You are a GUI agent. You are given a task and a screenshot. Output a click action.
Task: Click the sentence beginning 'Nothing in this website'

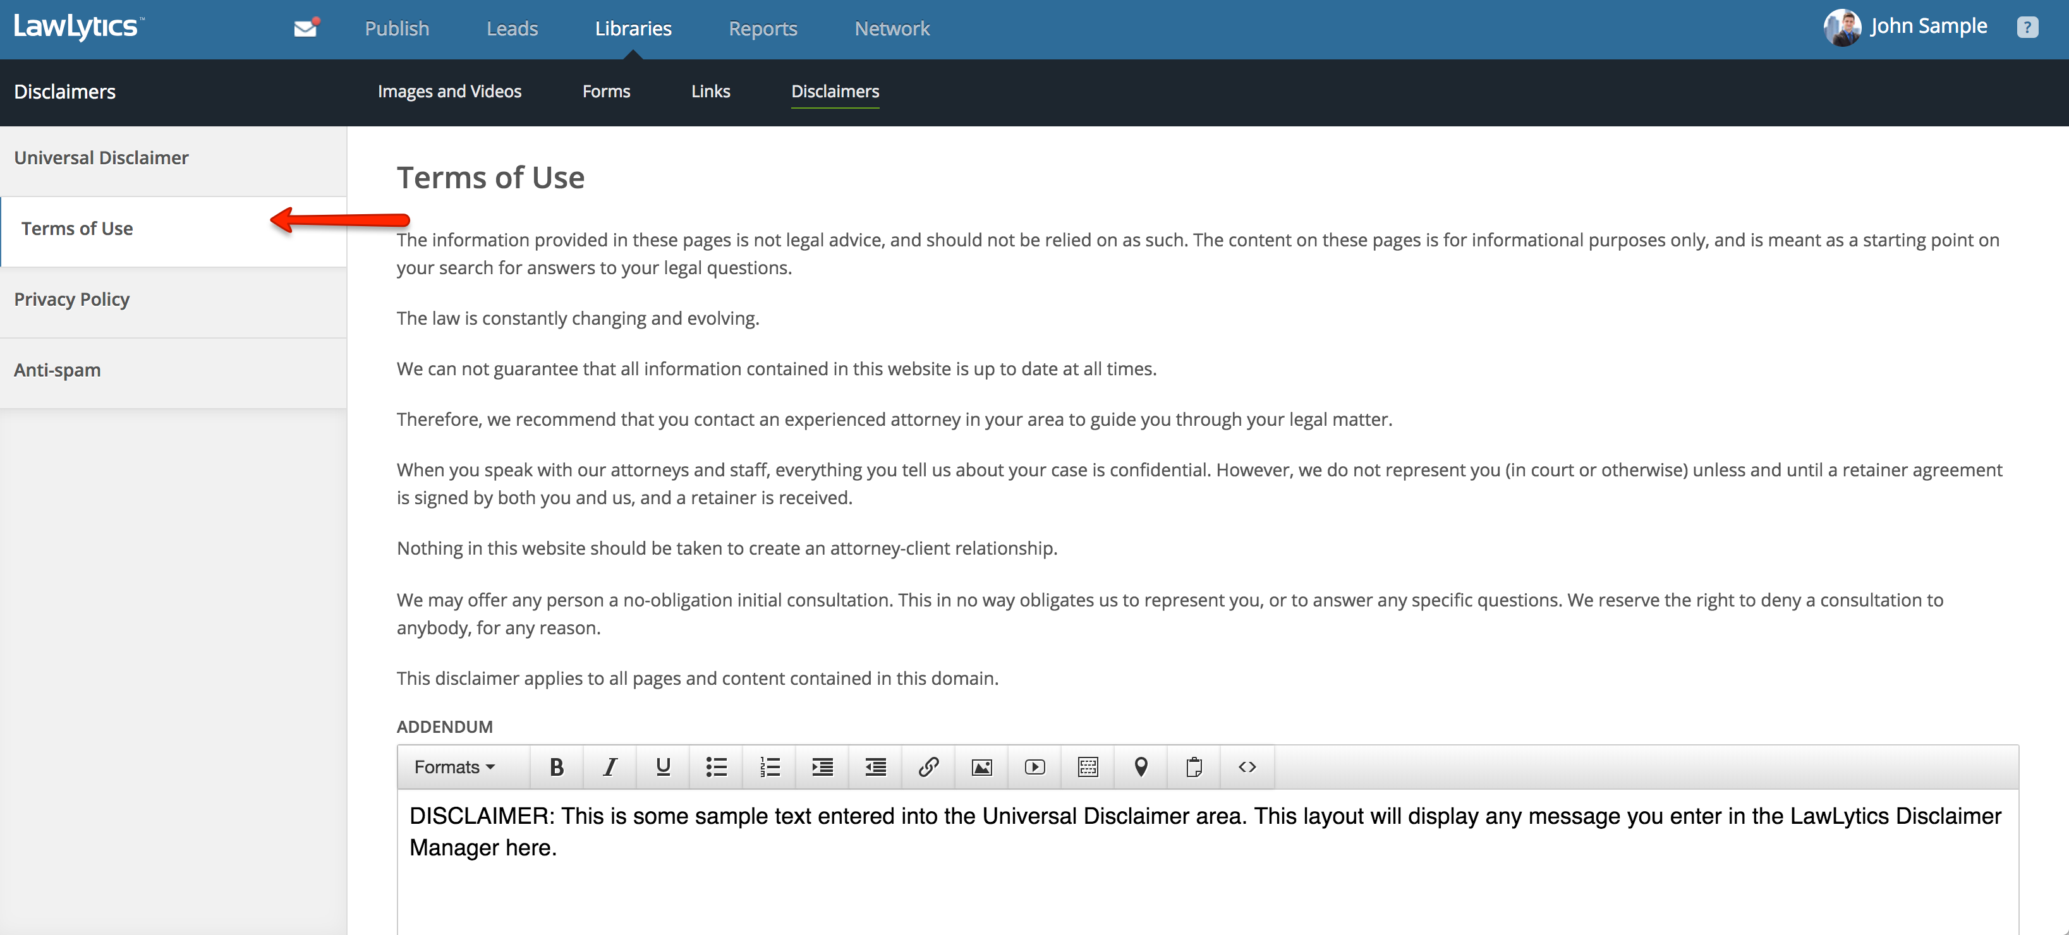tap(727, 548)
